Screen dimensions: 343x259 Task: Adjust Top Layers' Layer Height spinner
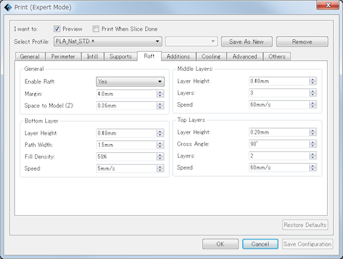coord(313,132)
